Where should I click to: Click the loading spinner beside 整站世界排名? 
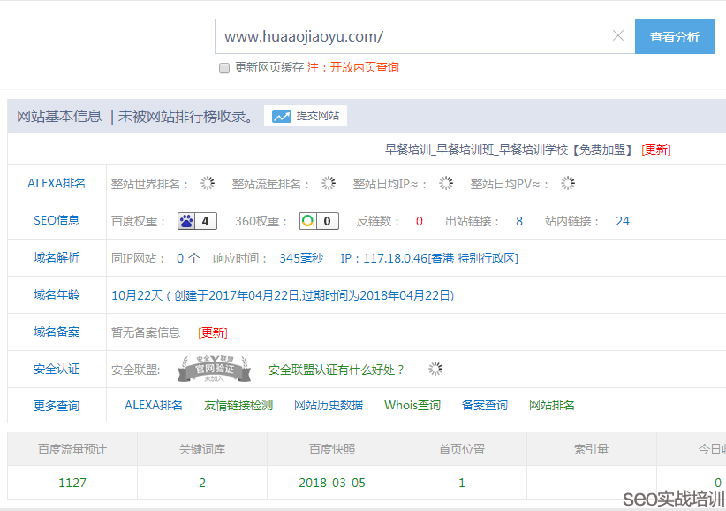click(208, 183)
